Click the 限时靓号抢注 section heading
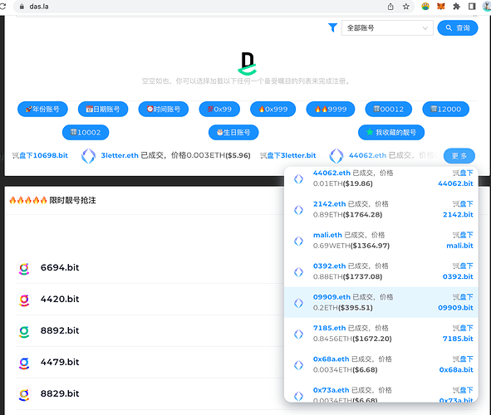 coord(72,200)
